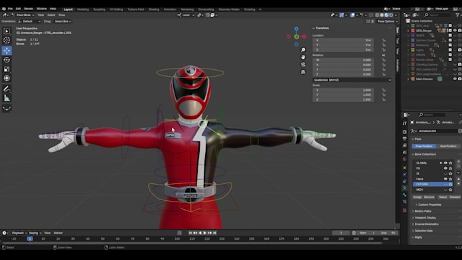Open the Object properties tab icon
This screenshot has width=462, height=260.
tap(404, 168)
